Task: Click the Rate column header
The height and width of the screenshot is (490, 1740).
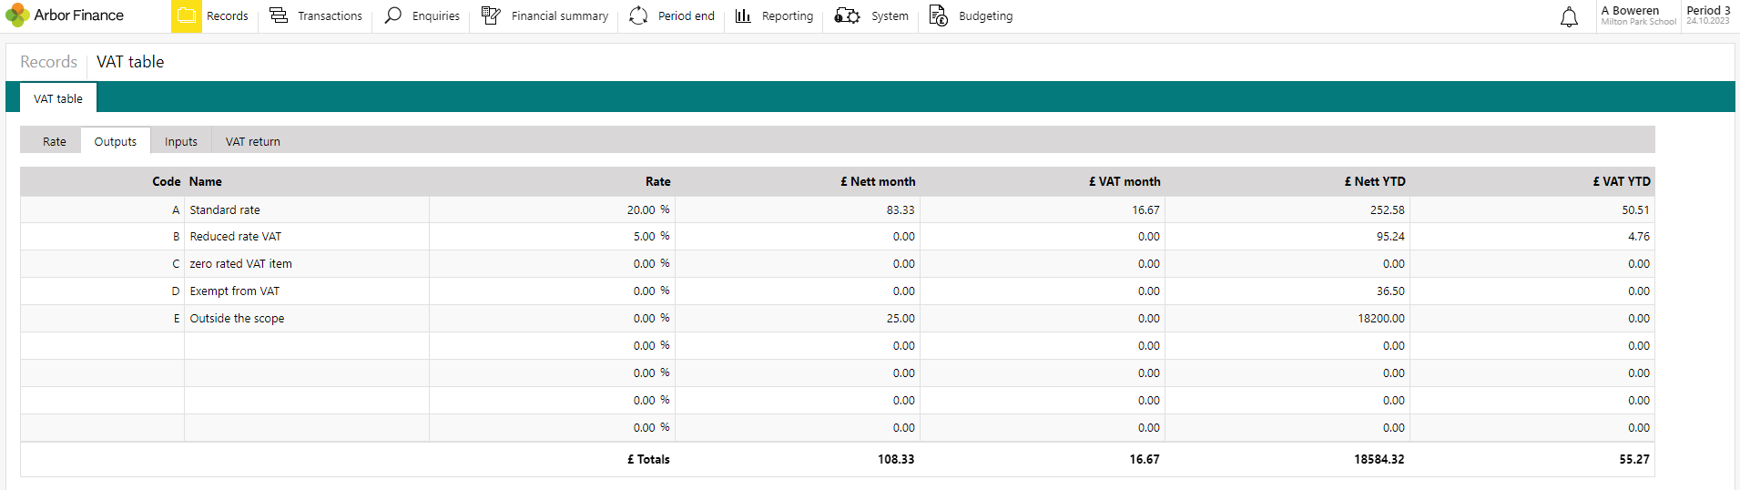Action: tap(658, 181)
